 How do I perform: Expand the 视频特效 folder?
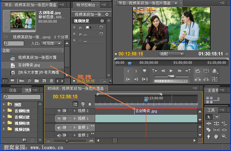coord(4,123)
